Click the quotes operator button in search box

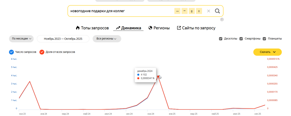185,11
